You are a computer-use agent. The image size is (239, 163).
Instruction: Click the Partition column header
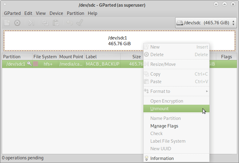click(17, 57)
